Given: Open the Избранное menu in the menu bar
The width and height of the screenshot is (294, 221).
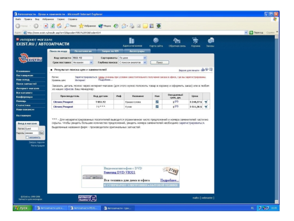Looking at the screenshot, I should click(x=48, y=19).
